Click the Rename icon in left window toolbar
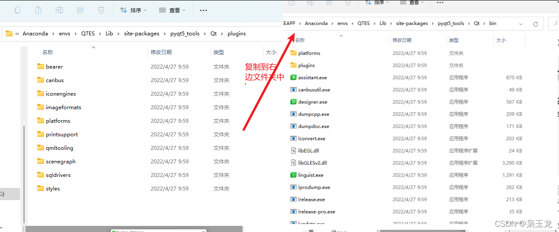Viewport: 559px width, 232px height. (x=59, y=10)
